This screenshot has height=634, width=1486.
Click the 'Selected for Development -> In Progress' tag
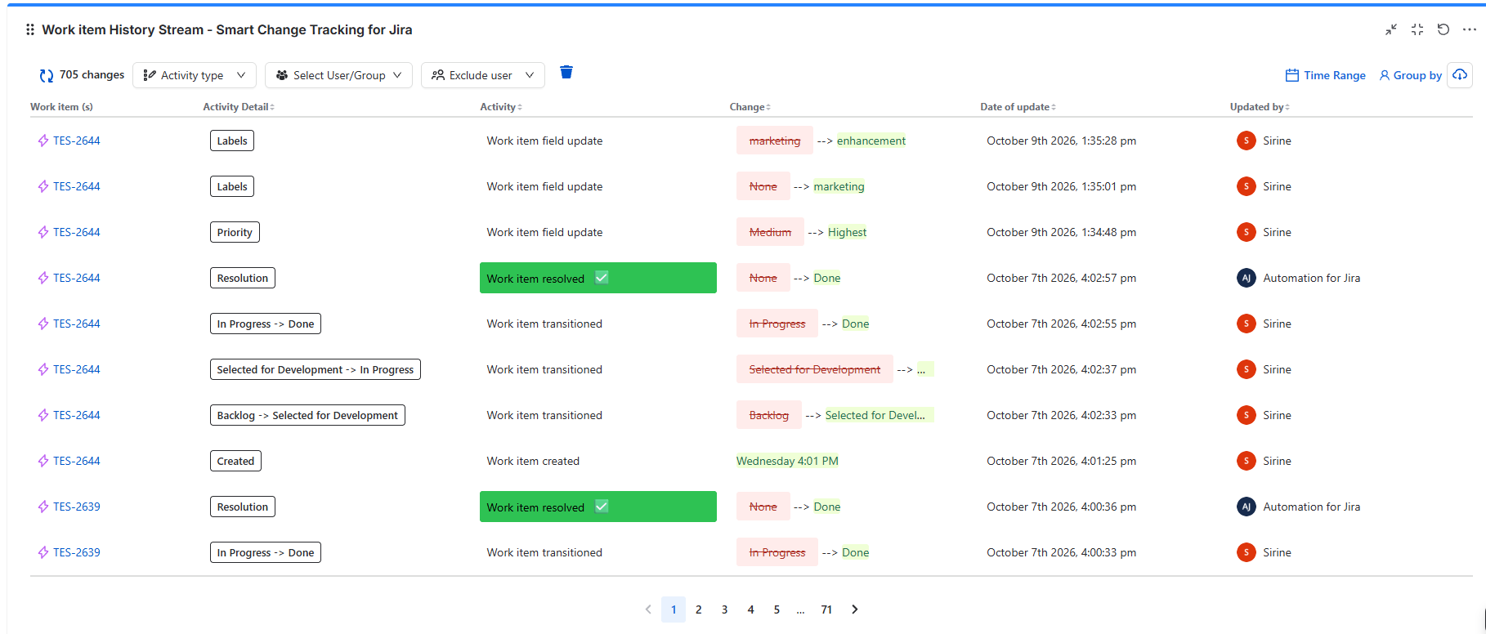316,369
